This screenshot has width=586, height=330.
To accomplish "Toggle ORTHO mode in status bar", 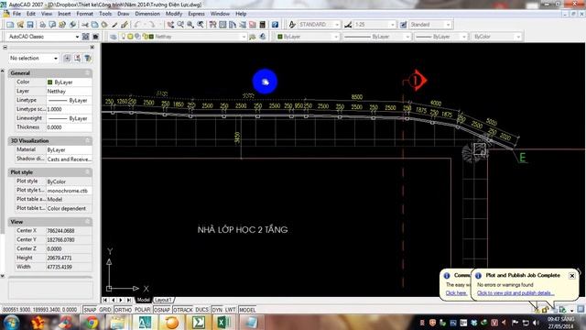I will pyautogui.click(x=123, y=310).
